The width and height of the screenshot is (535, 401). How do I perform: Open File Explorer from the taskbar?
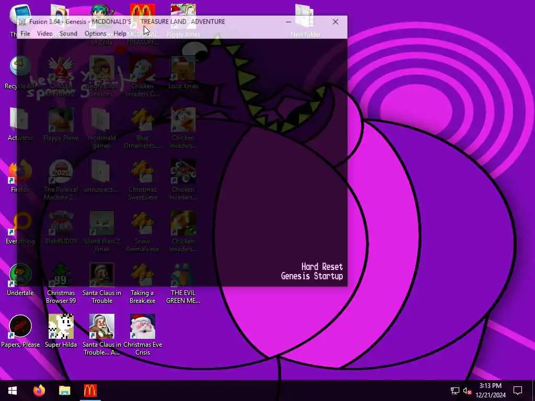[x=64, y=391]
